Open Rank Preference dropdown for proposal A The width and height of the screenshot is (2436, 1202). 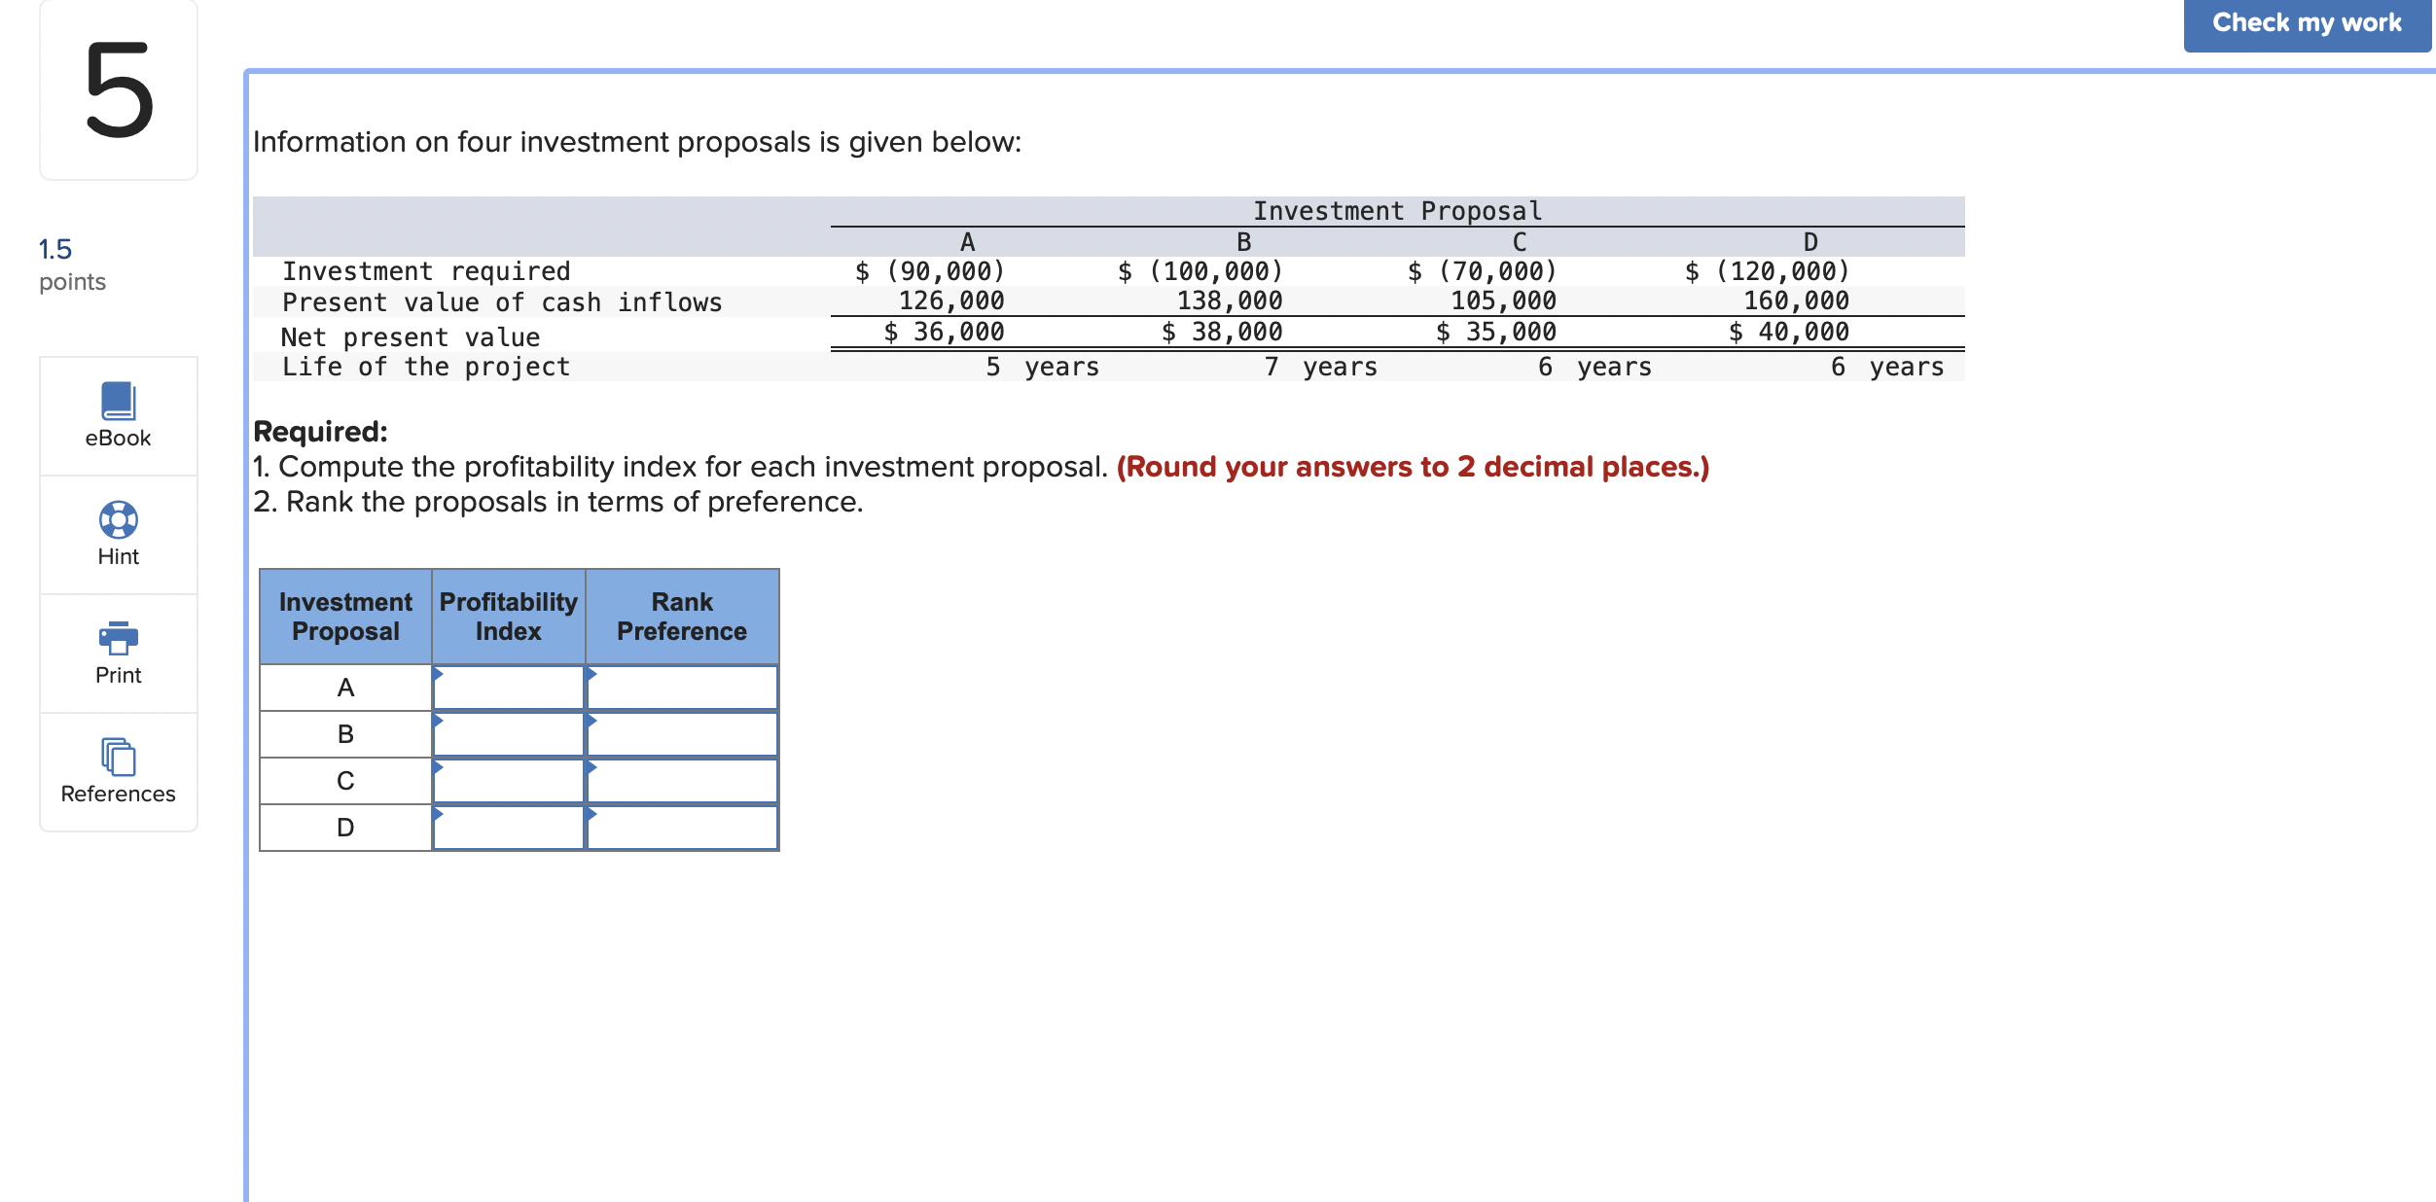(x=682, y=688)
